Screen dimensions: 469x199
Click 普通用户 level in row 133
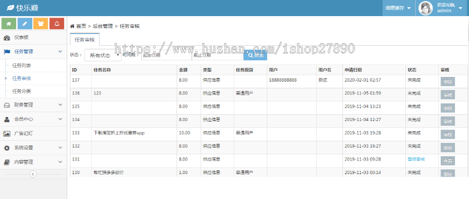[x=244, y=133]
